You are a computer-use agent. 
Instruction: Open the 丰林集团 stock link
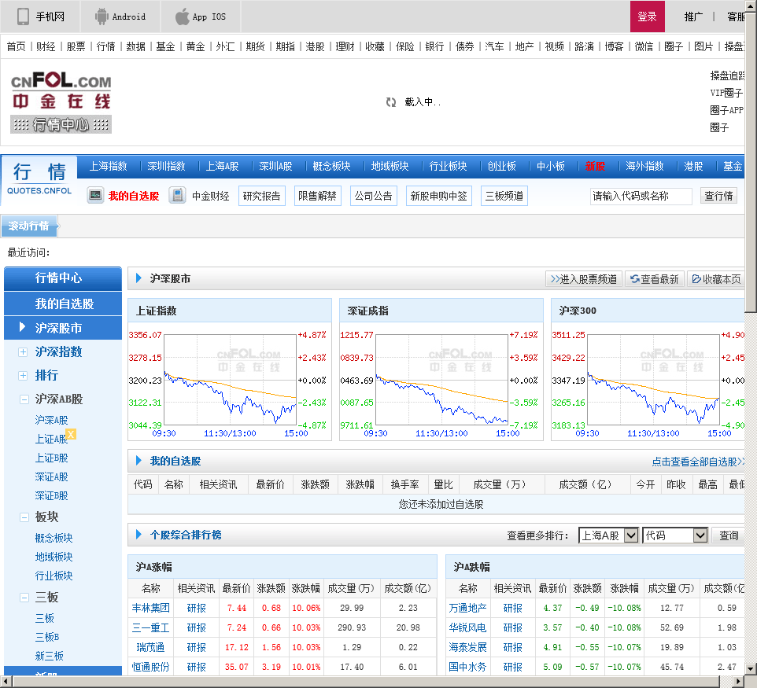pos(150,608)
